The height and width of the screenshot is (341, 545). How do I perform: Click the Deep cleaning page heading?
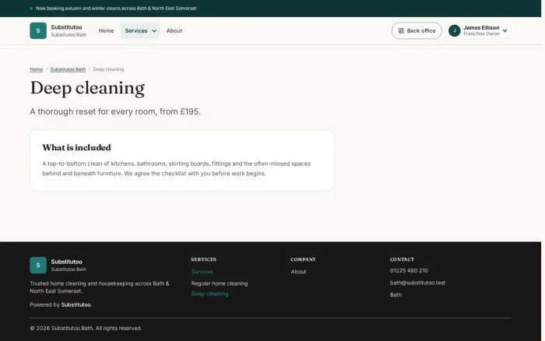[x=87, y=88]
